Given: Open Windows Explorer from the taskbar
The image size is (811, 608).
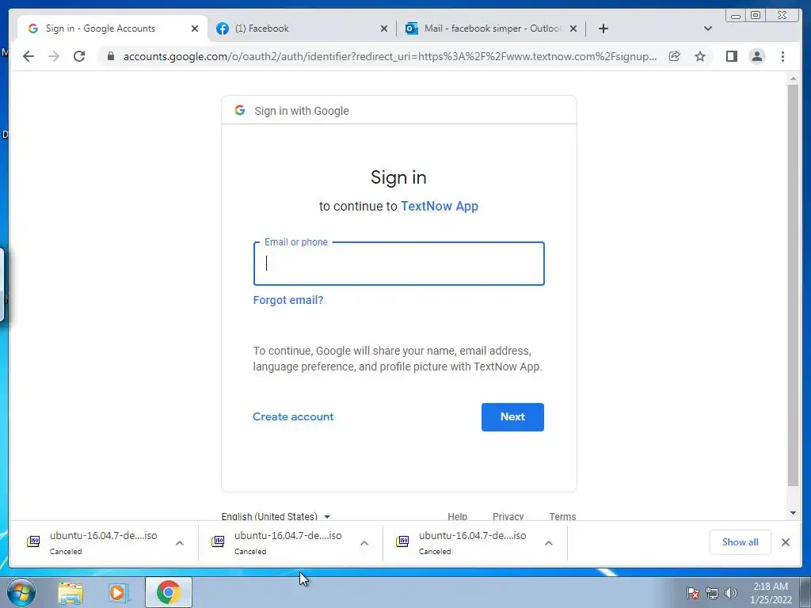Looking at the screenshot, I should click(x=70, y=592).
